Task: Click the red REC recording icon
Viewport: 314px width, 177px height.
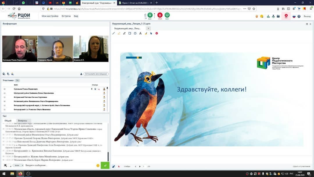Action: [x=286, y=16]
